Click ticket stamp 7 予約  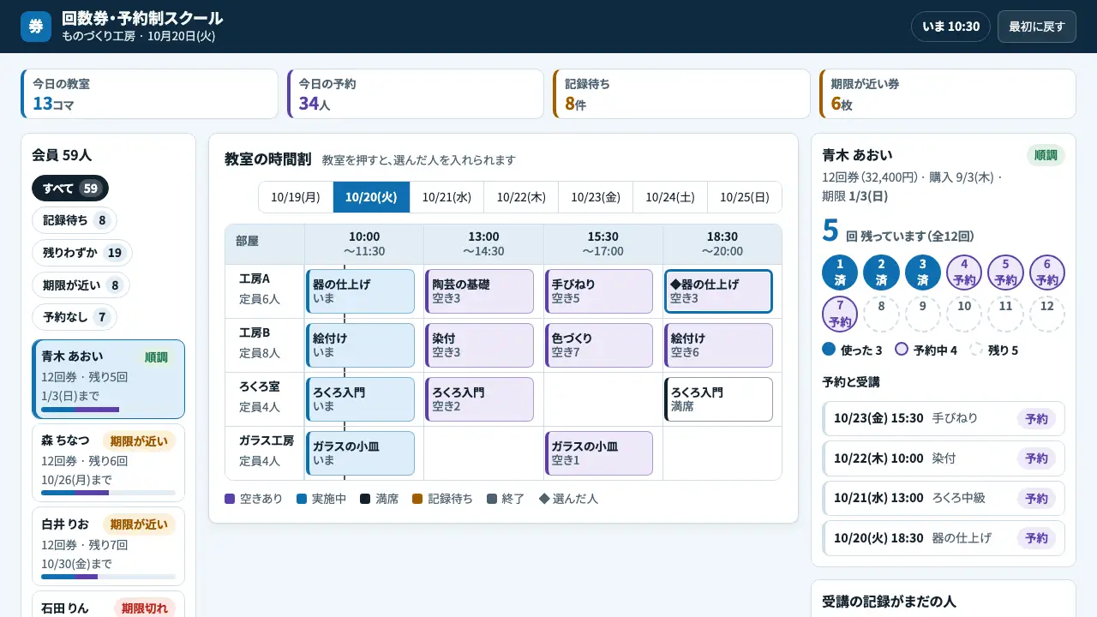(x=840, y=314)
